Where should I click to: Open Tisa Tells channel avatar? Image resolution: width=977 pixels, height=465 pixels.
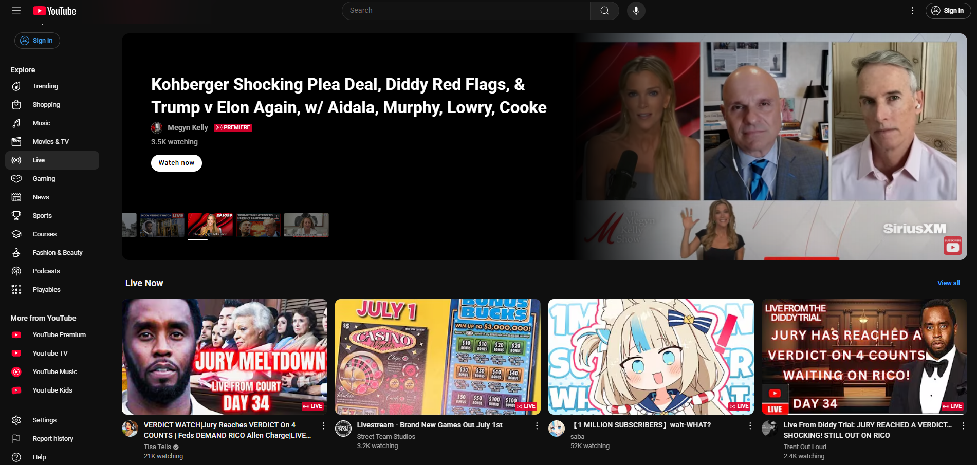[x=130, y=429]
